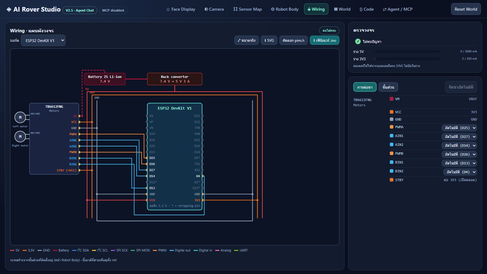
Task: Click the PWM legend entry
Action: 159,250
